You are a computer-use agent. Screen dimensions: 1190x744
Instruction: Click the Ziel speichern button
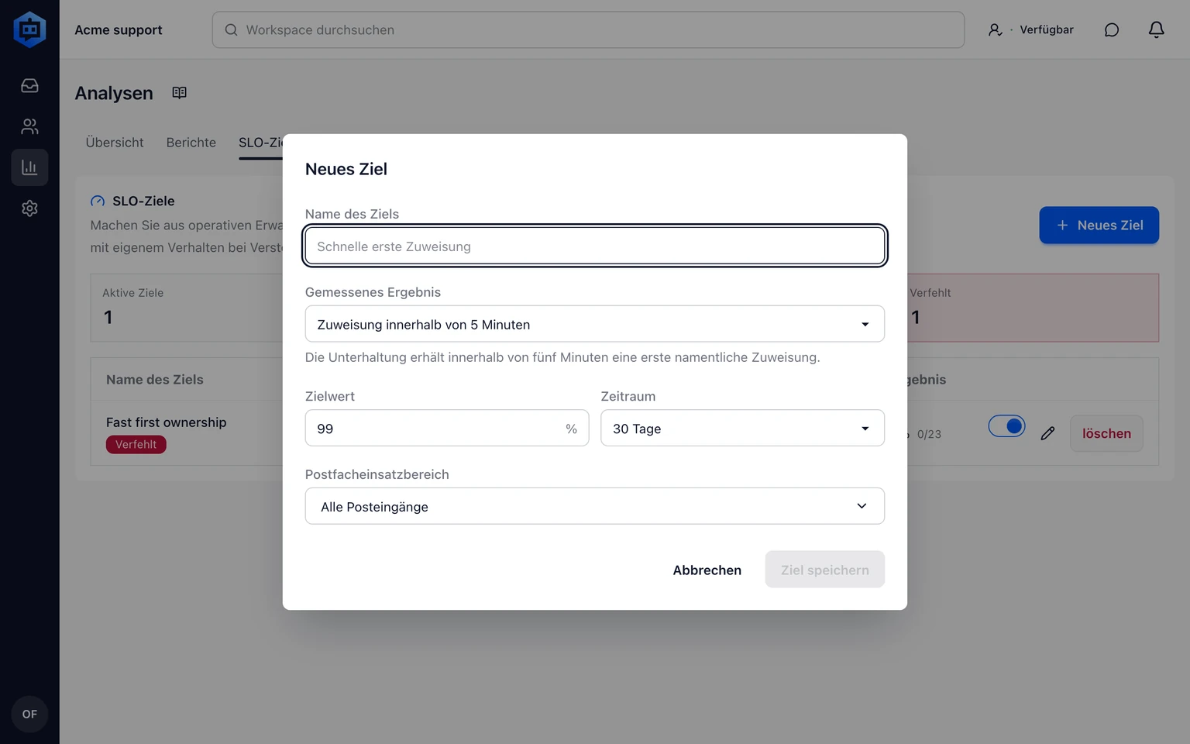click(824, 570)
